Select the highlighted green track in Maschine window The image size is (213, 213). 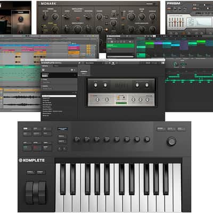pyautogui.click(x=120, y=46)
